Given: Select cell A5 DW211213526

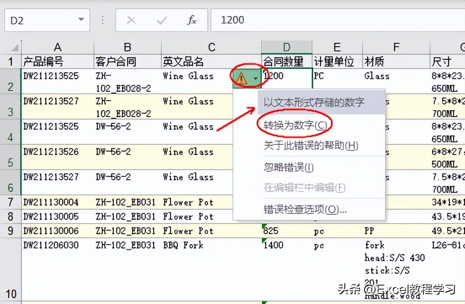Looking at the screenshot, I should pyautogui.click(x=58, y=157).
